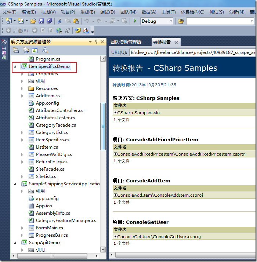Select AttributesController.cs file

(x=59, y=110)
